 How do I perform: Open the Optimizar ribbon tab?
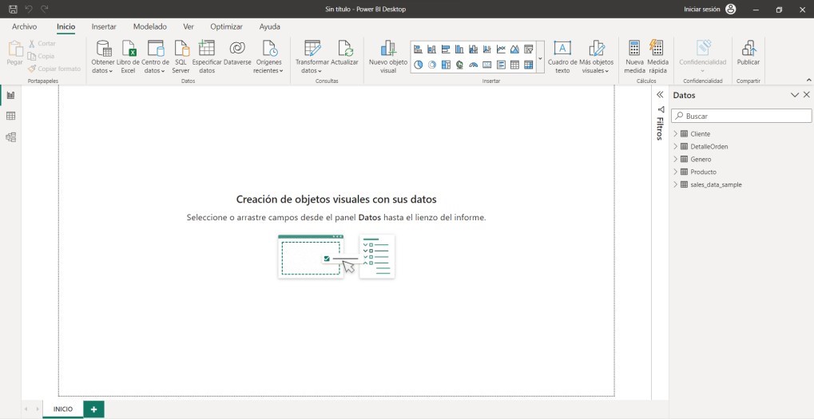point(226,26)
